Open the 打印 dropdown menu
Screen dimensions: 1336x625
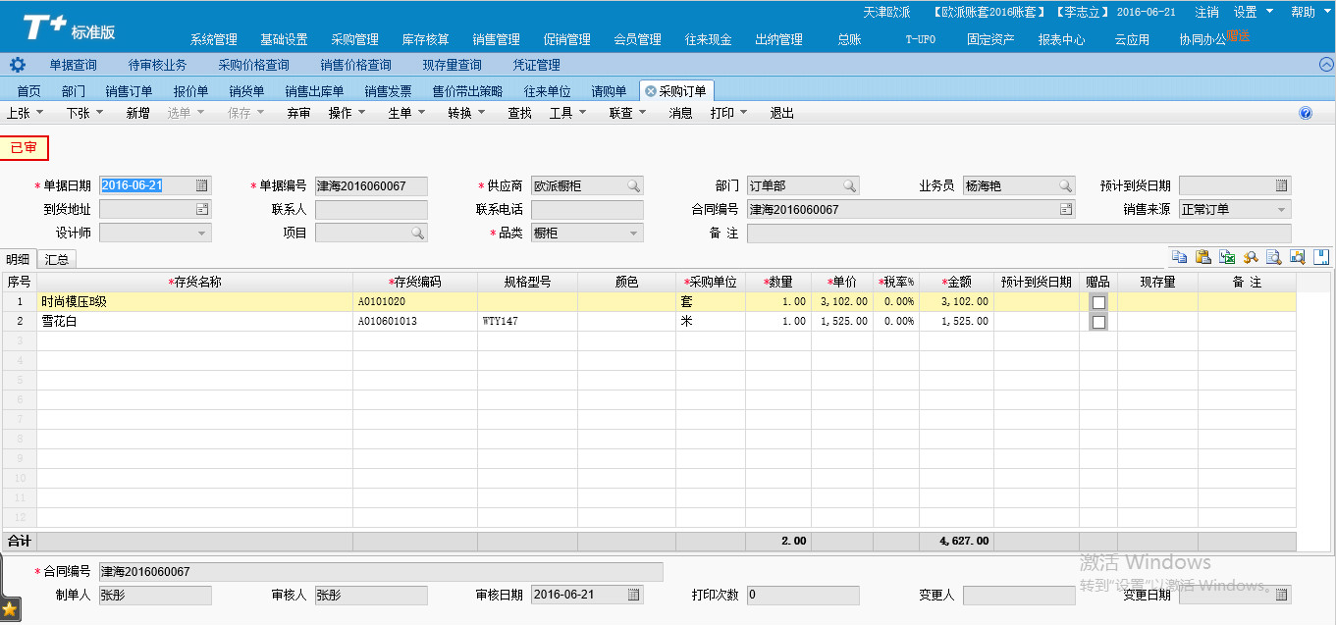(x=728, y=113)
